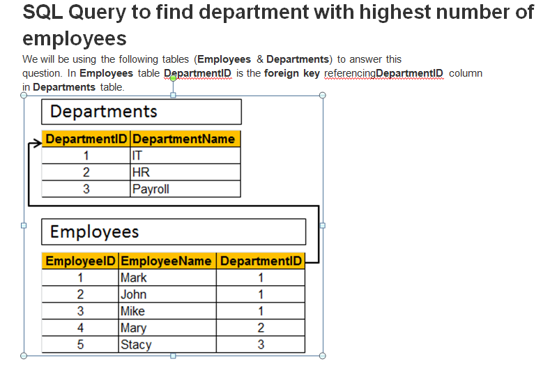Click the top-center sizing handle of the picture

(173, 95)
